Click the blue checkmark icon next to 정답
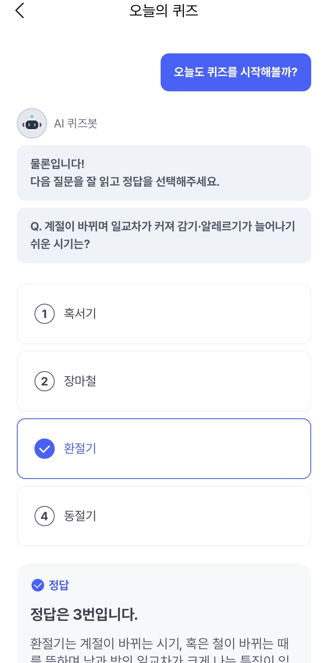This screenshot has width=328, height=663. point(38,585)
